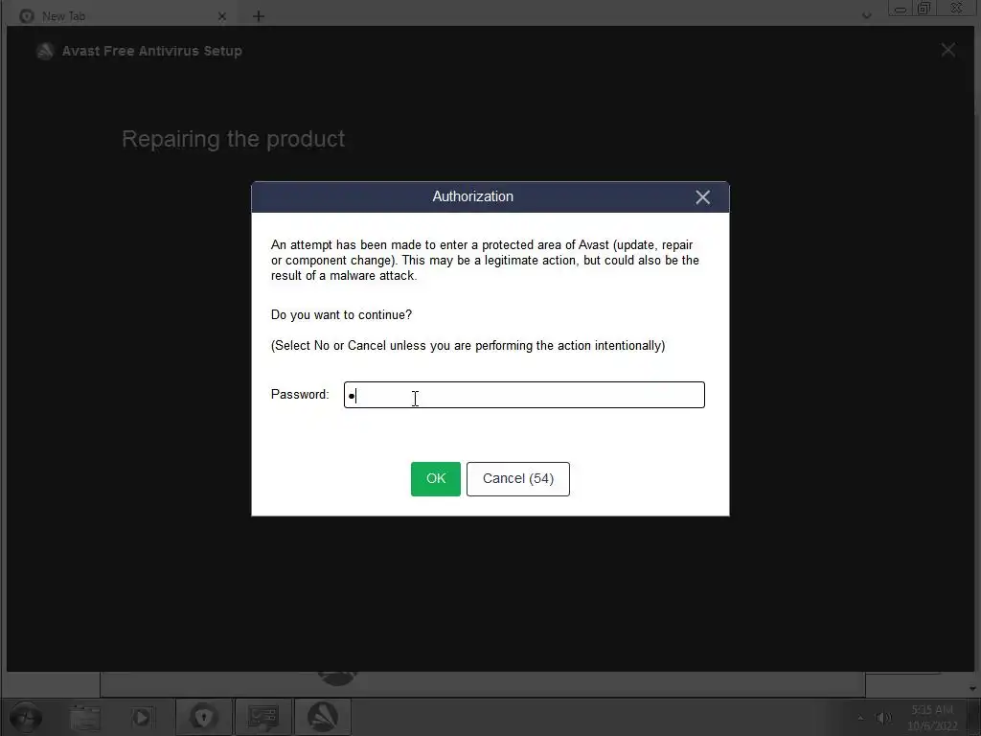
Task: Click the volume speaker tray icon
Action: pyautogui.click(x=883, y=718)
